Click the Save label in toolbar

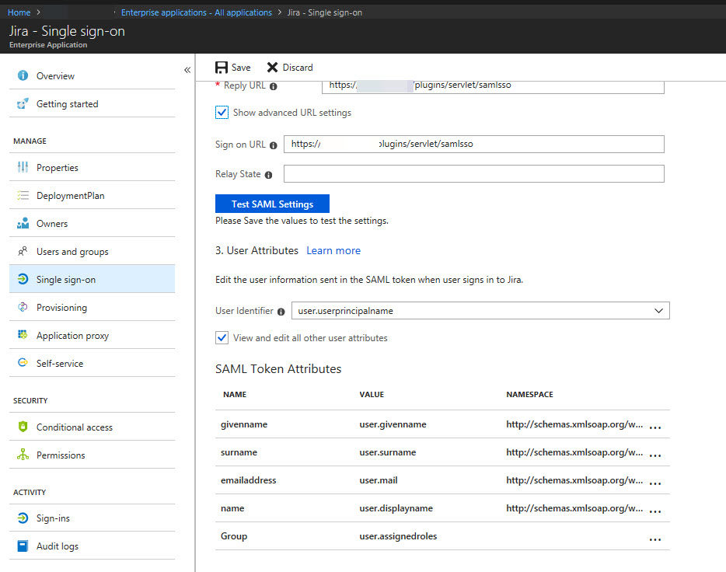(241, 68)
